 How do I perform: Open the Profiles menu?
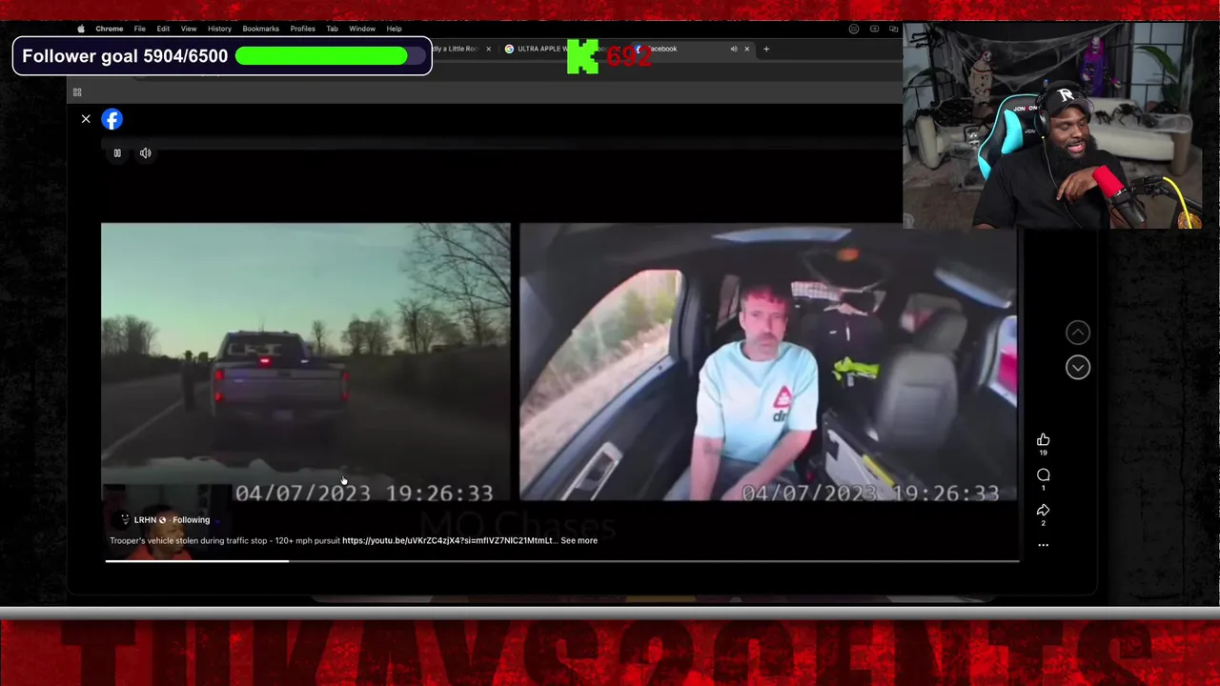point(302,29)
